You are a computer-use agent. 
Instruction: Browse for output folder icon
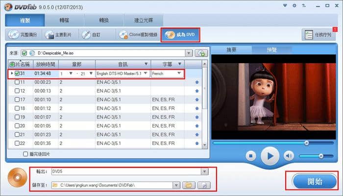(x=189, y=185)
